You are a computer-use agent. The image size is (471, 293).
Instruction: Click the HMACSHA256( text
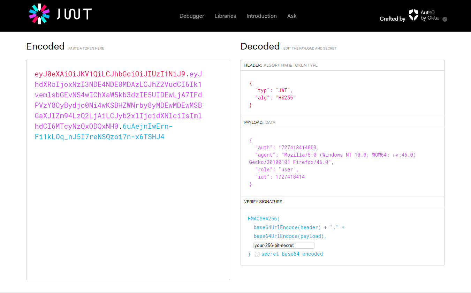click(264, 219)
